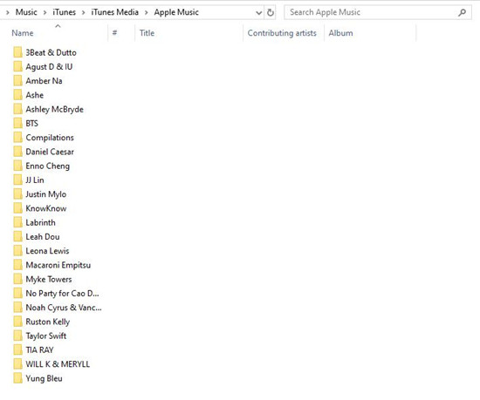Click the KnowKnow folder icon

pos(17,208)
